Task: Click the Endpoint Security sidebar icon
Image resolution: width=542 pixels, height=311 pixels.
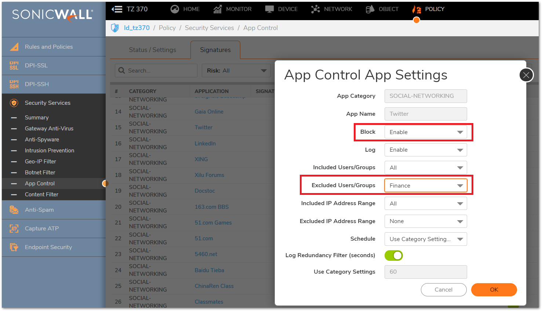Action: [14, 247]
